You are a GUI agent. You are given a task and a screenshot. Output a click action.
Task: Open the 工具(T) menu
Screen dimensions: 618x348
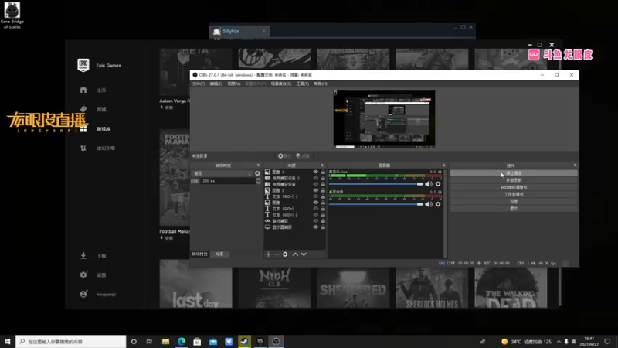[x=303, y=84]
